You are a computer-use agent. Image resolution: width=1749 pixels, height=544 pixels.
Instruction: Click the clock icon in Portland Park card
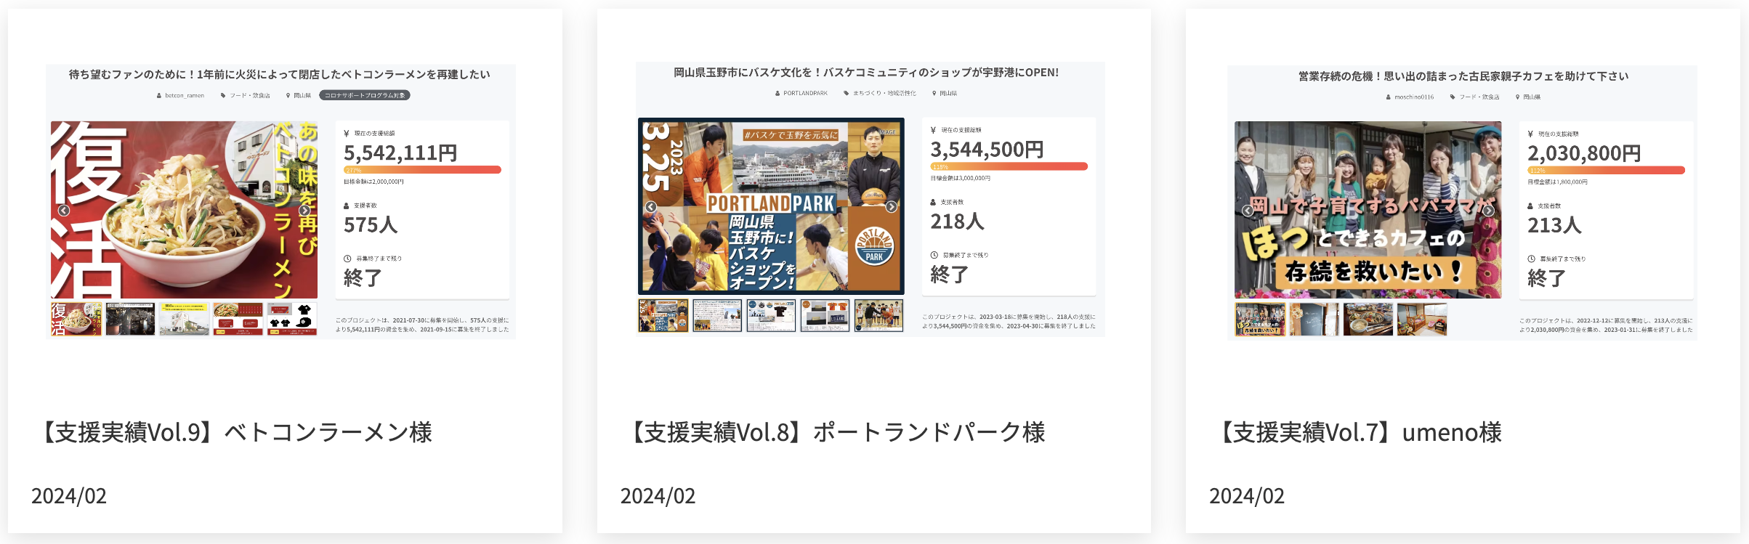pyautogui.click(x=934, y=255)
